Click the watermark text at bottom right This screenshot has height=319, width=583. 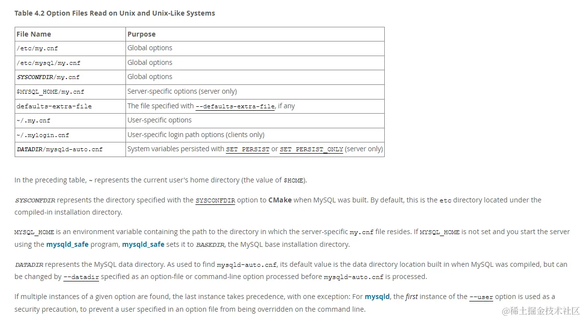pyautogui.click(x=541, y=311)
